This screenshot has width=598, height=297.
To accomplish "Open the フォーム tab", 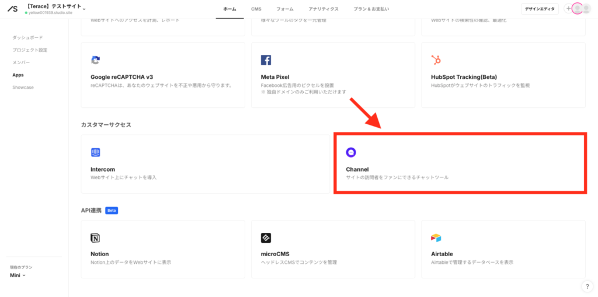I will (285, 9).
